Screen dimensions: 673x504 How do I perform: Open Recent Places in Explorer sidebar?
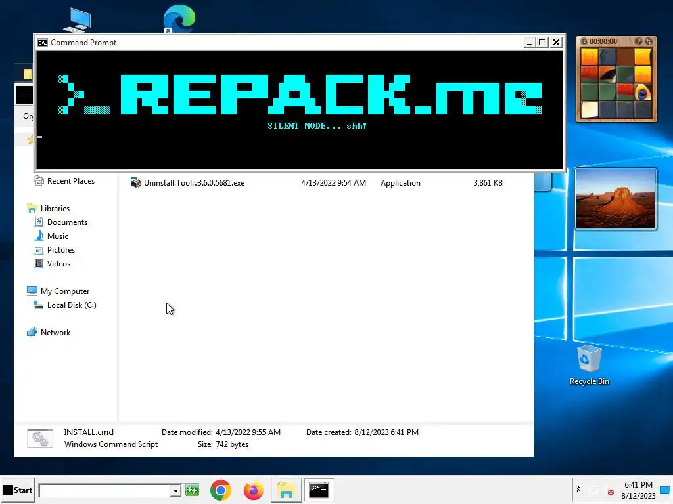(x=65, y=181)
